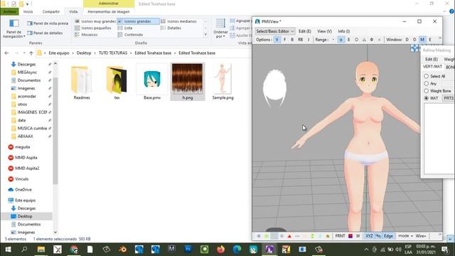Toggle vertex selection V in PMXView options
455x256 pixels.
coord(277,40)
